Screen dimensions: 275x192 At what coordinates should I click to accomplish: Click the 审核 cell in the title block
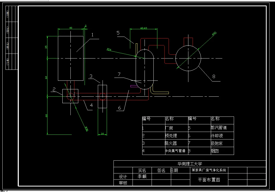coord(123,183)
